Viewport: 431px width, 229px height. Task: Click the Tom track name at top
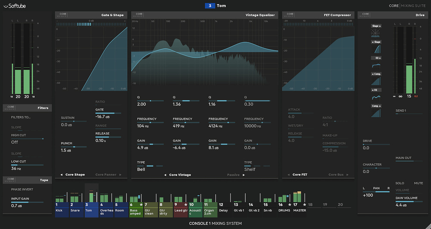coord(221,6)
